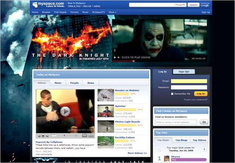Click the large play overlay on Popcorn video

click(65, 111)
